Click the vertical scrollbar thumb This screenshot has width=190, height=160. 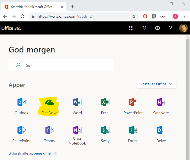188,99
